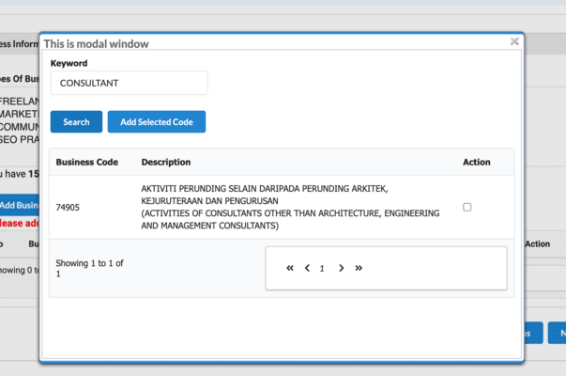Tick the checkbox for business code 74905

click(467, 207)
